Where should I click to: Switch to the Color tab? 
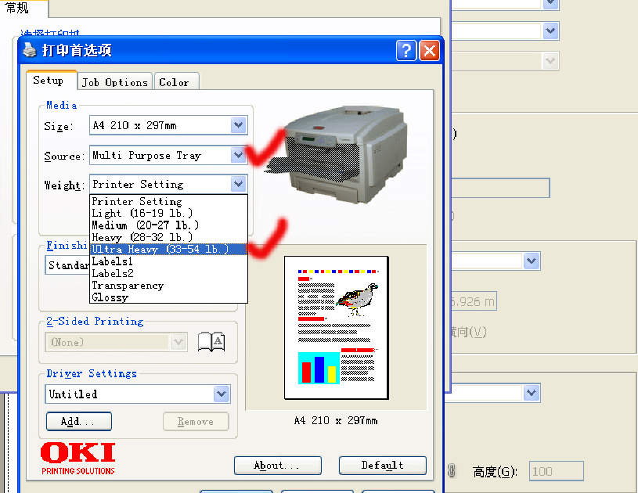[174, 82]
